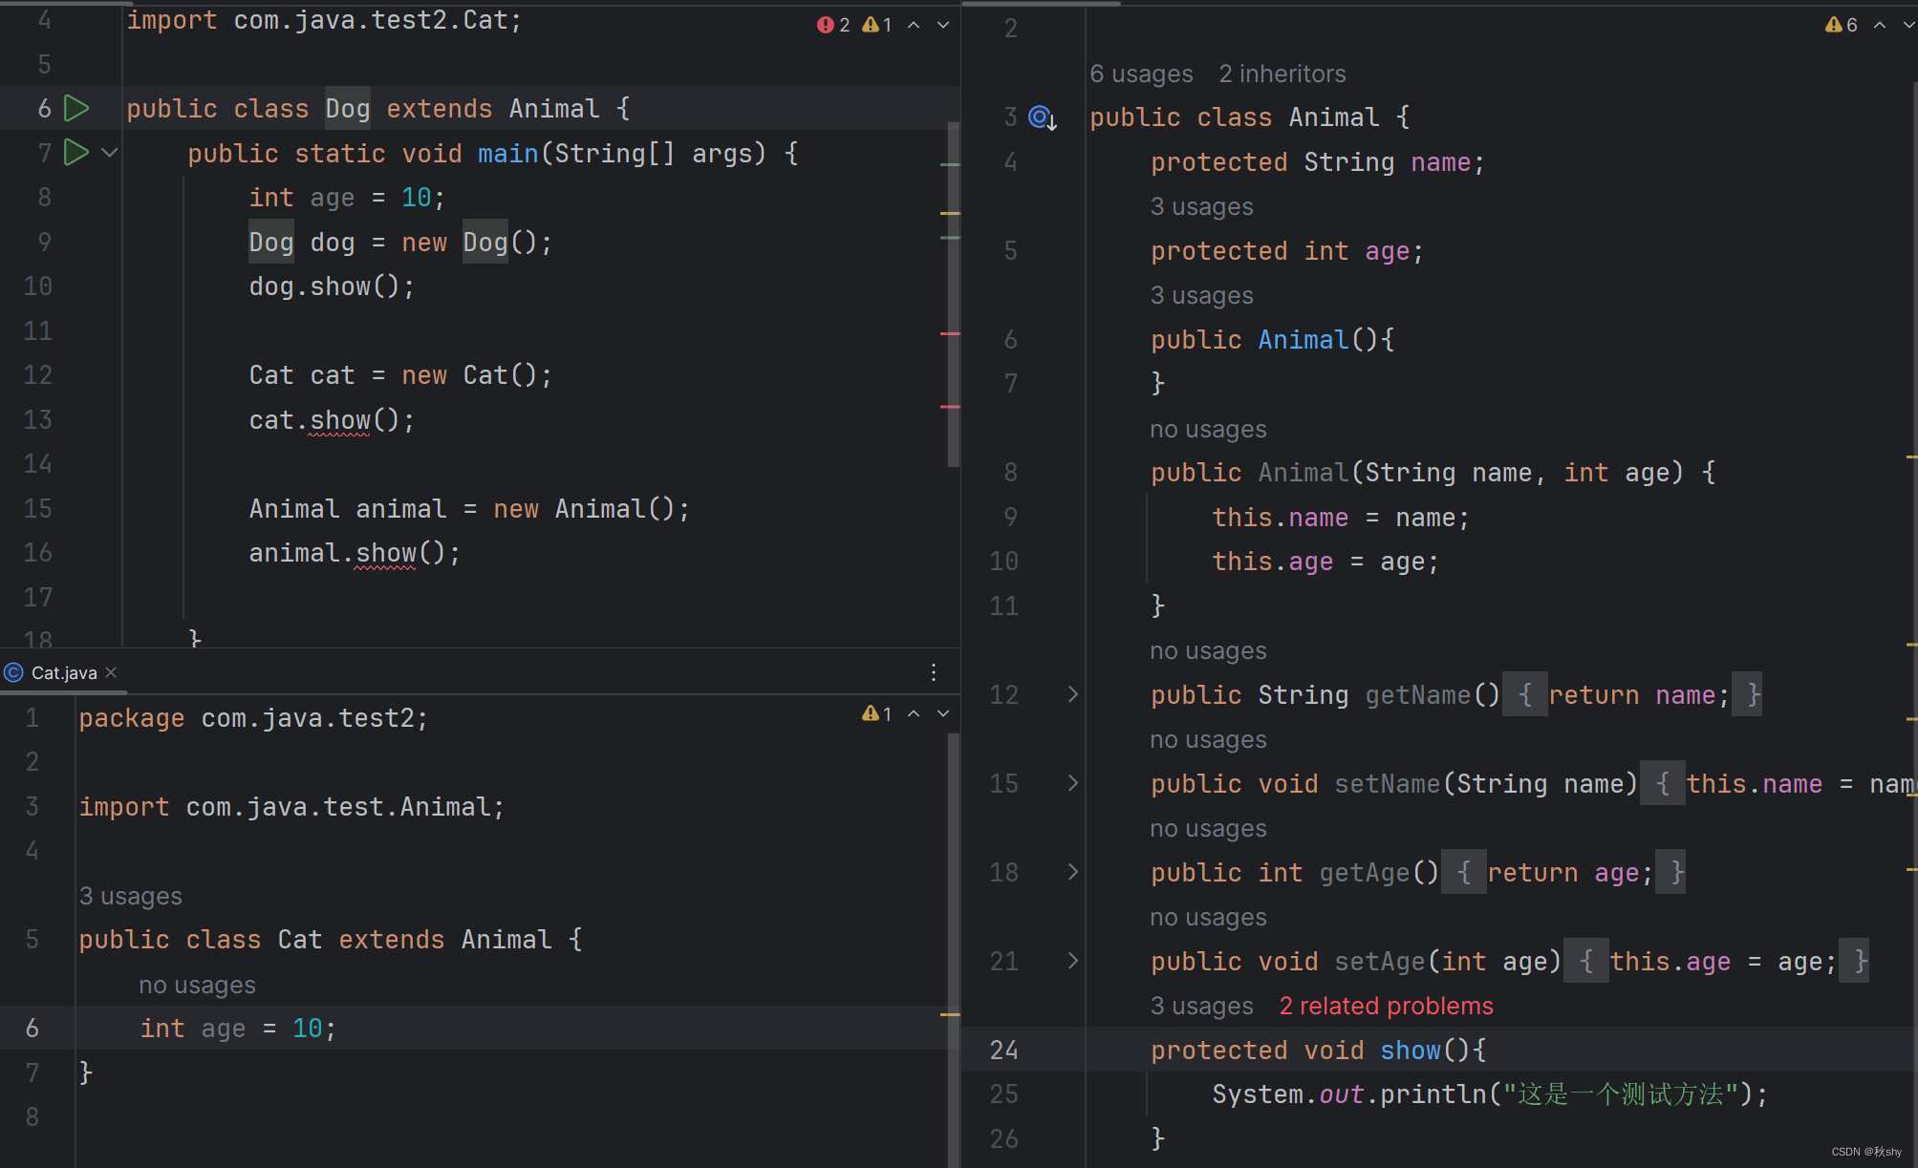Click '2 inheritors' hint above Animal class
This screenshot has height=1168, width=1918.
(1282, 74)
